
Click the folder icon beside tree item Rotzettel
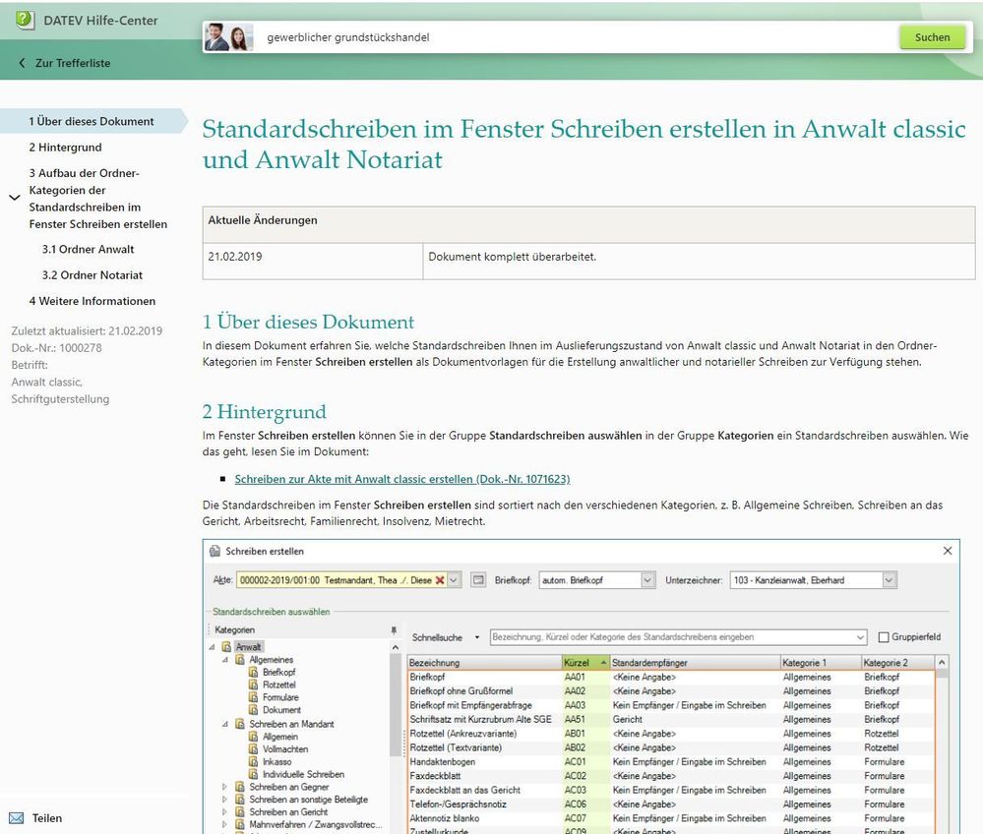click(x=253, y=685)
